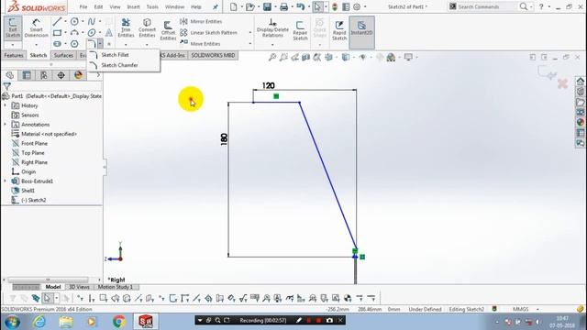Click the Print icon in the title toolbar
The height and width of the screenshot is (330, 587).
pyautogui.click(x=284, y=6)
